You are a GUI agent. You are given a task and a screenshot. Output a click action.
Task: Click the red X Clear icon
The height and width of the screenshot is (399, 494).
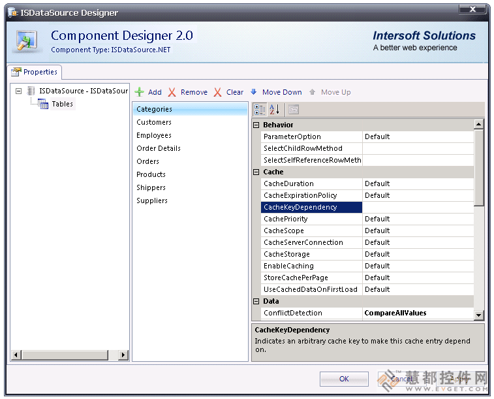[x=217, y=92]
